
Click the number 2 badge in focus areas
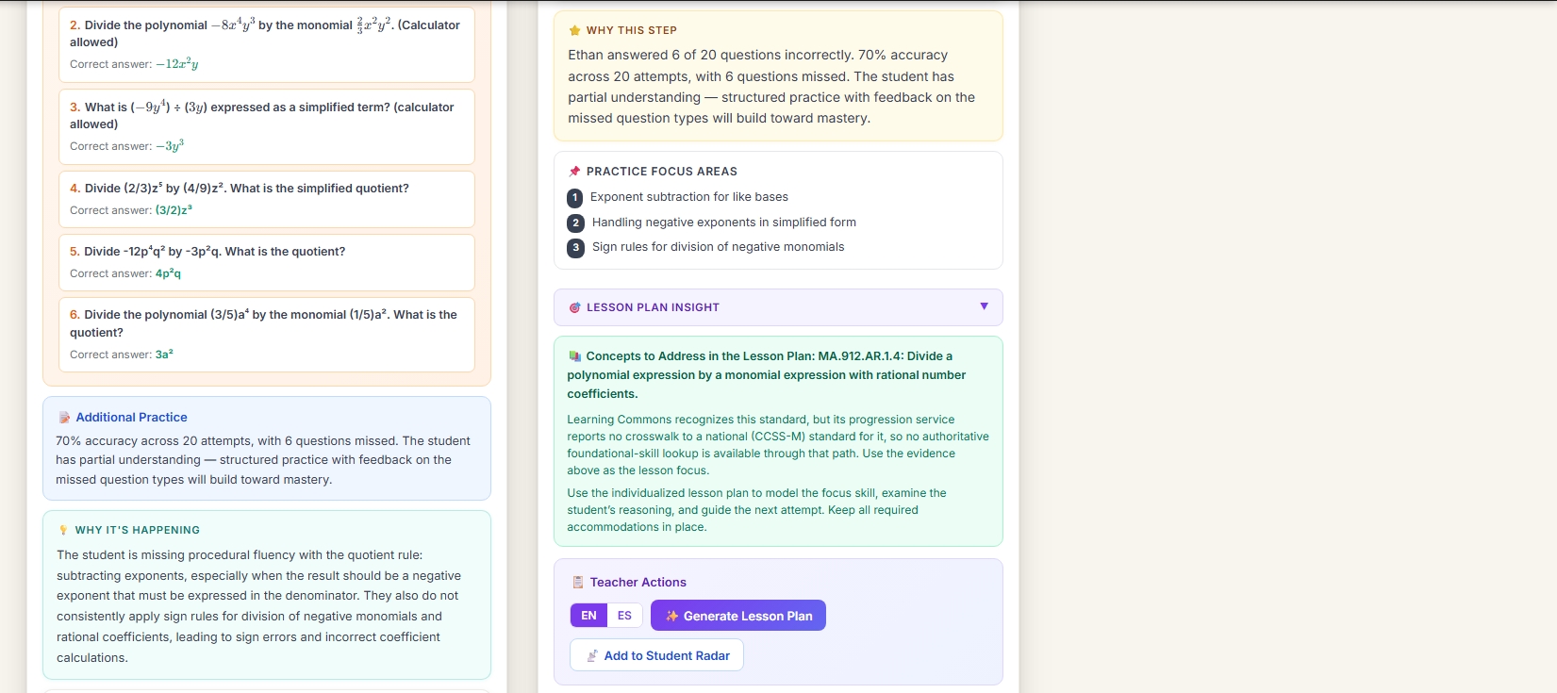click(x=575, y=223)
